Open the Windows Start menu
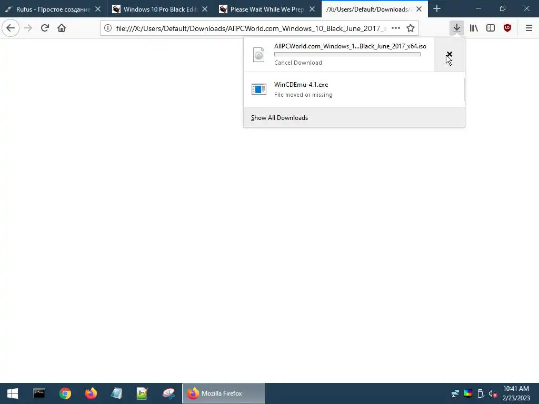 coord(13,393)
